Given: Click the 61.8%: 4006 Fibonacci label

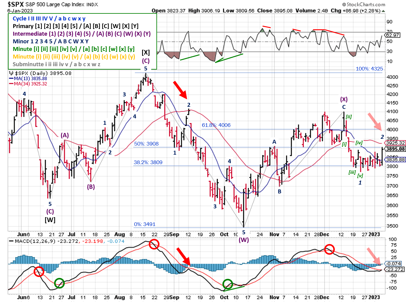Looking at the screenshot, I should tap(216, 125).
